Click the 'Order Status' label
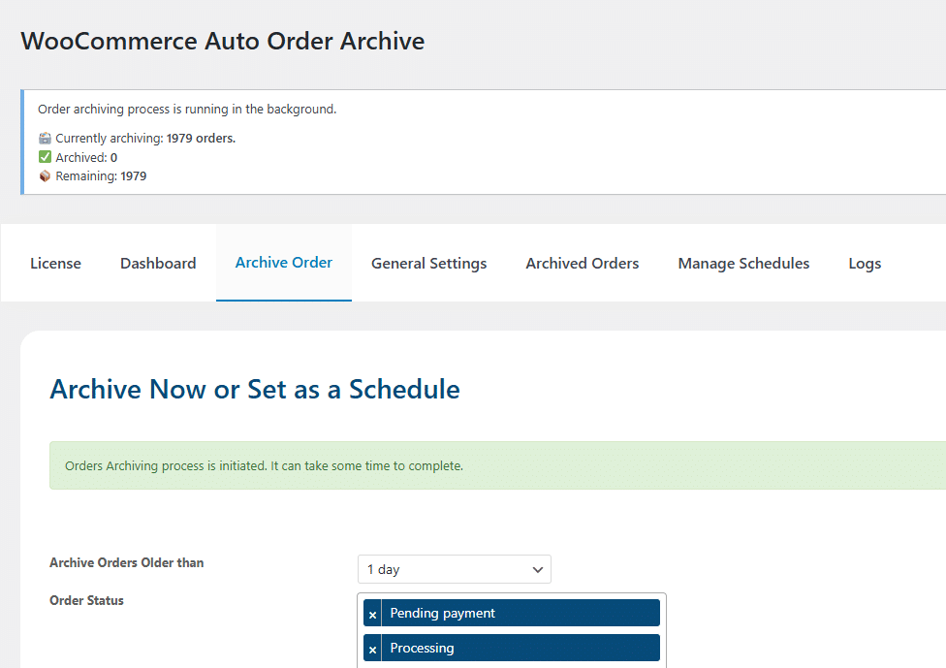The height and width of the screenshot is (668, 946). tap(86, 600)
